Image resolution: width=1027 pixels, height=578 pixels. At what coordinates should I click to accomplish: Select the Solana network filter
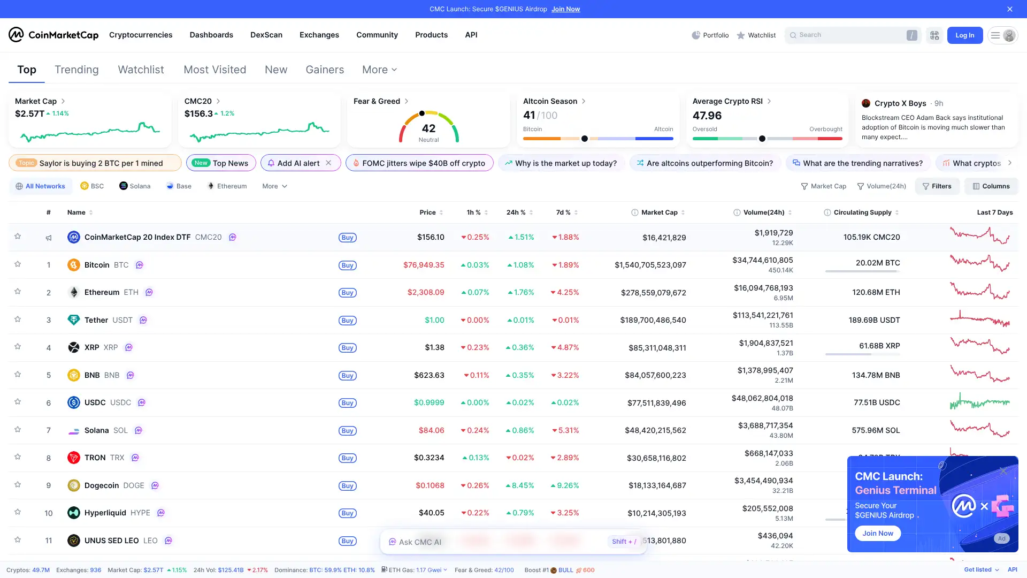[135, 186]
